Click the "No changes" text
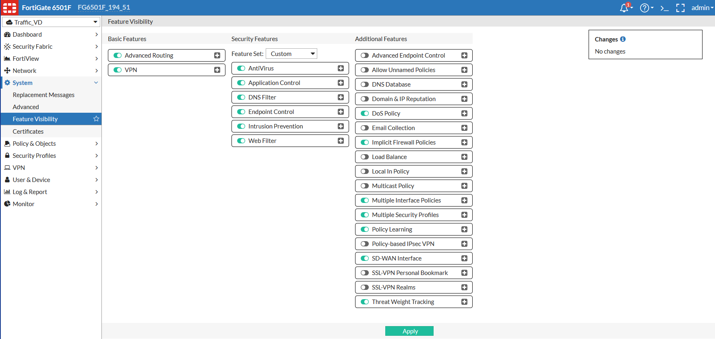This screenshot has height=339, width=715. [x=610, y=52]
